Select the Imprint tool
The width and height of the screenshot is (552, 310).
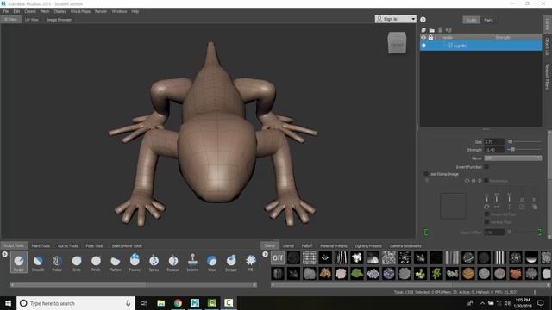(192, 262)
